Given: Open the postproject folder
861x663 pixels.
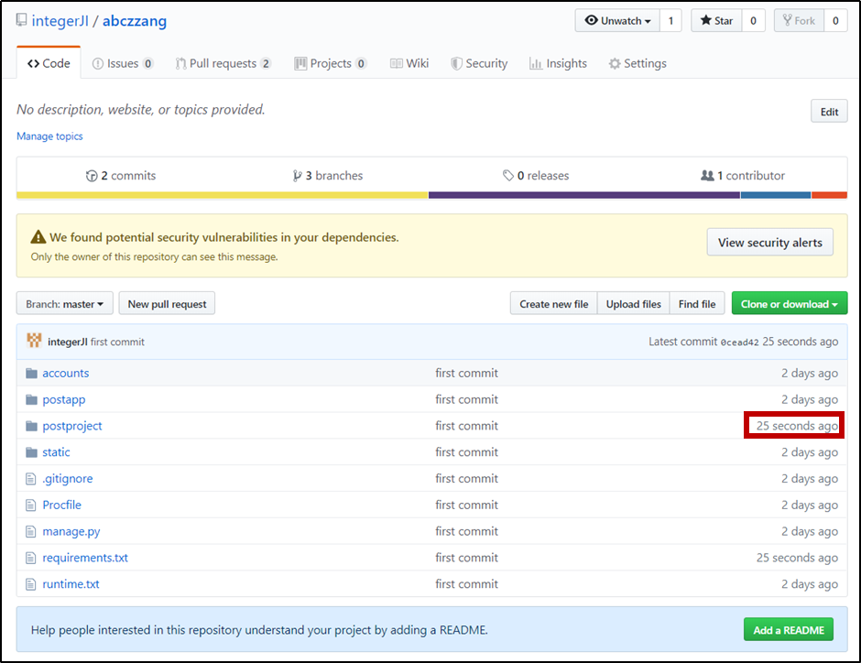Looking at the screenshot, I should tap(72, 426).
